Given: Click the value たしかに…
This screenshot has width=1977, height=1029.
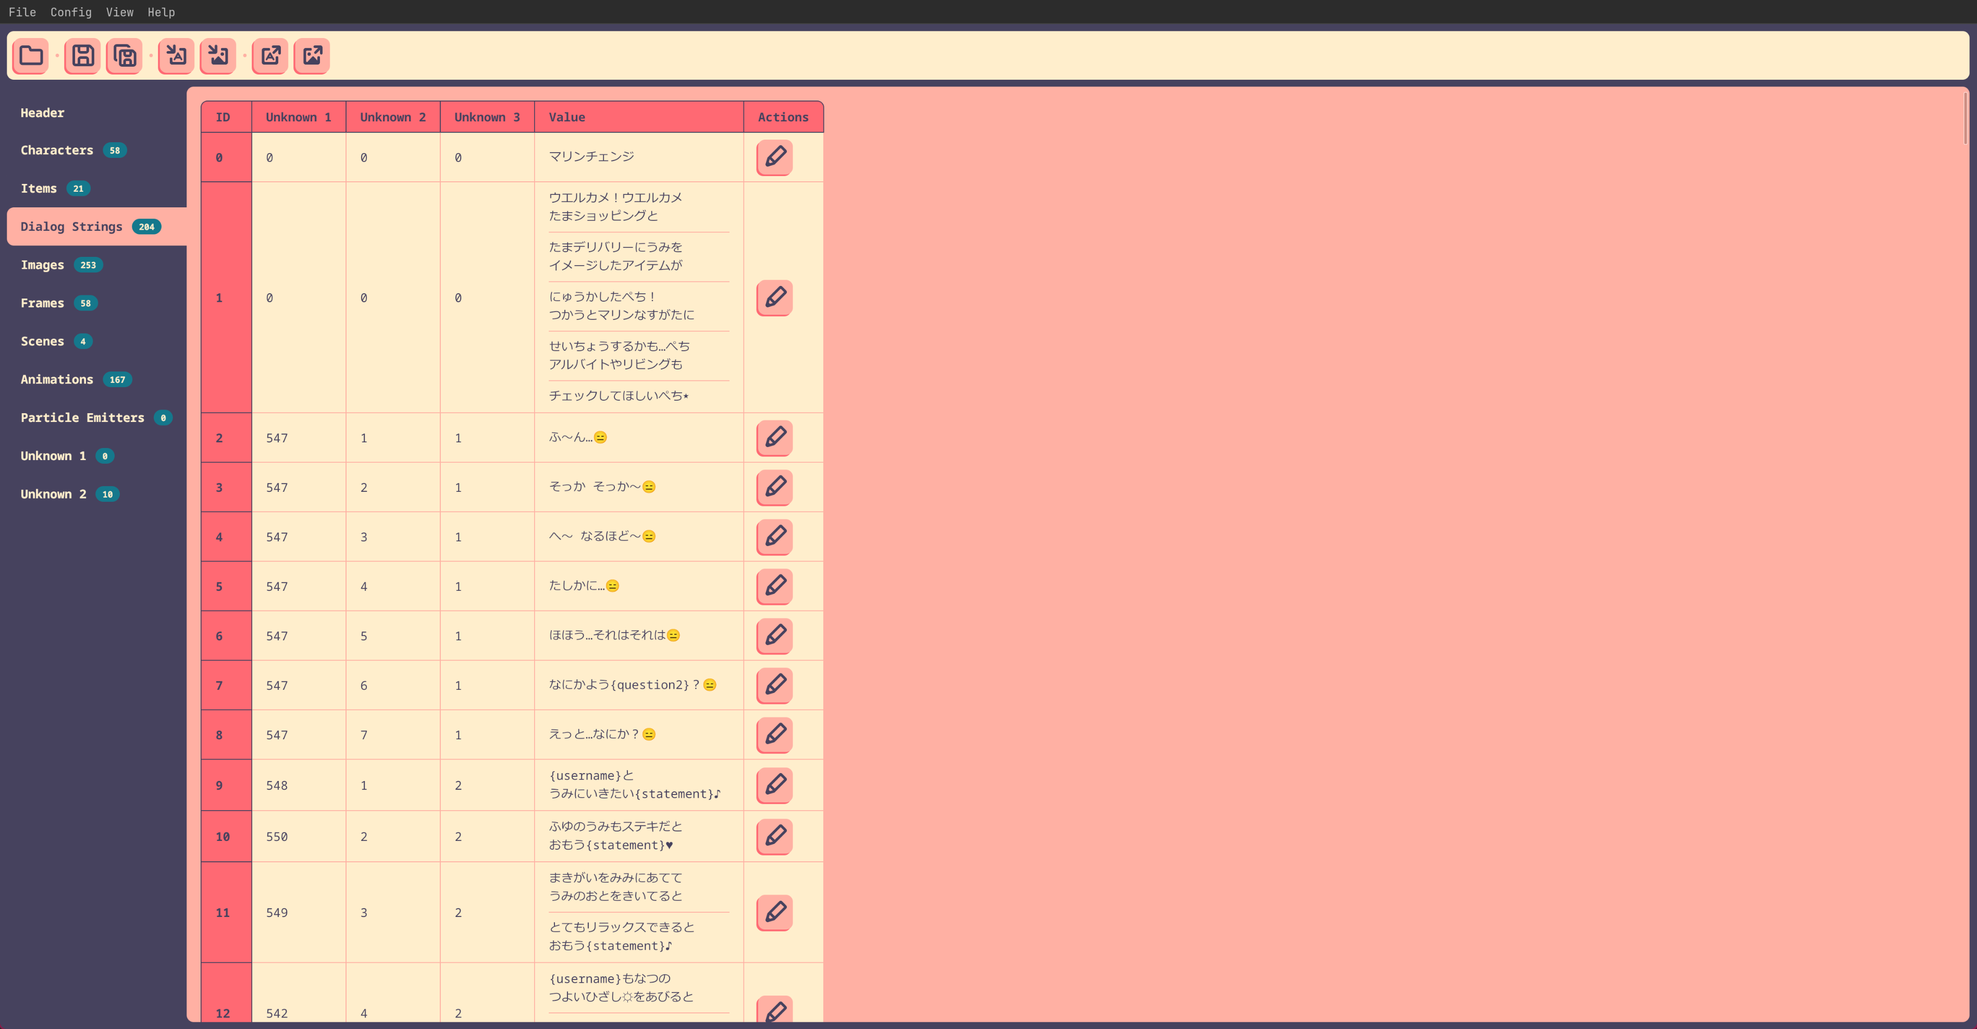Looking at the screenshot, I should tap(584, 586).
